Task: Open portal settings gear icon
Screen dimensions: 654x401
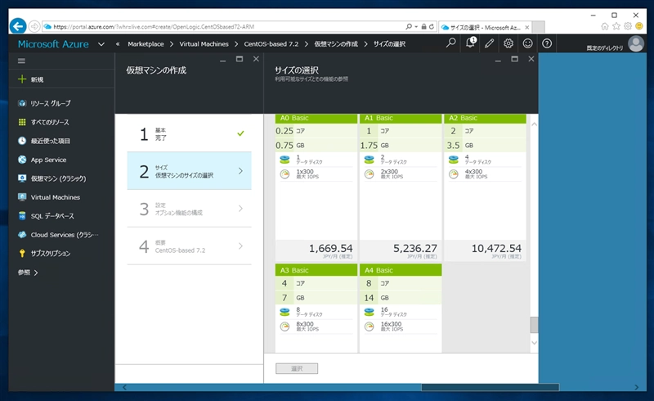Action: coord(508,43)
